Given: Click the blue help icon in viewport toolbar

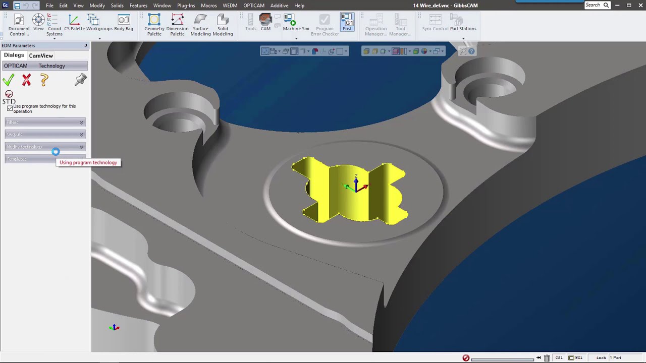Looking at the screenshot, I should (471, 51).
